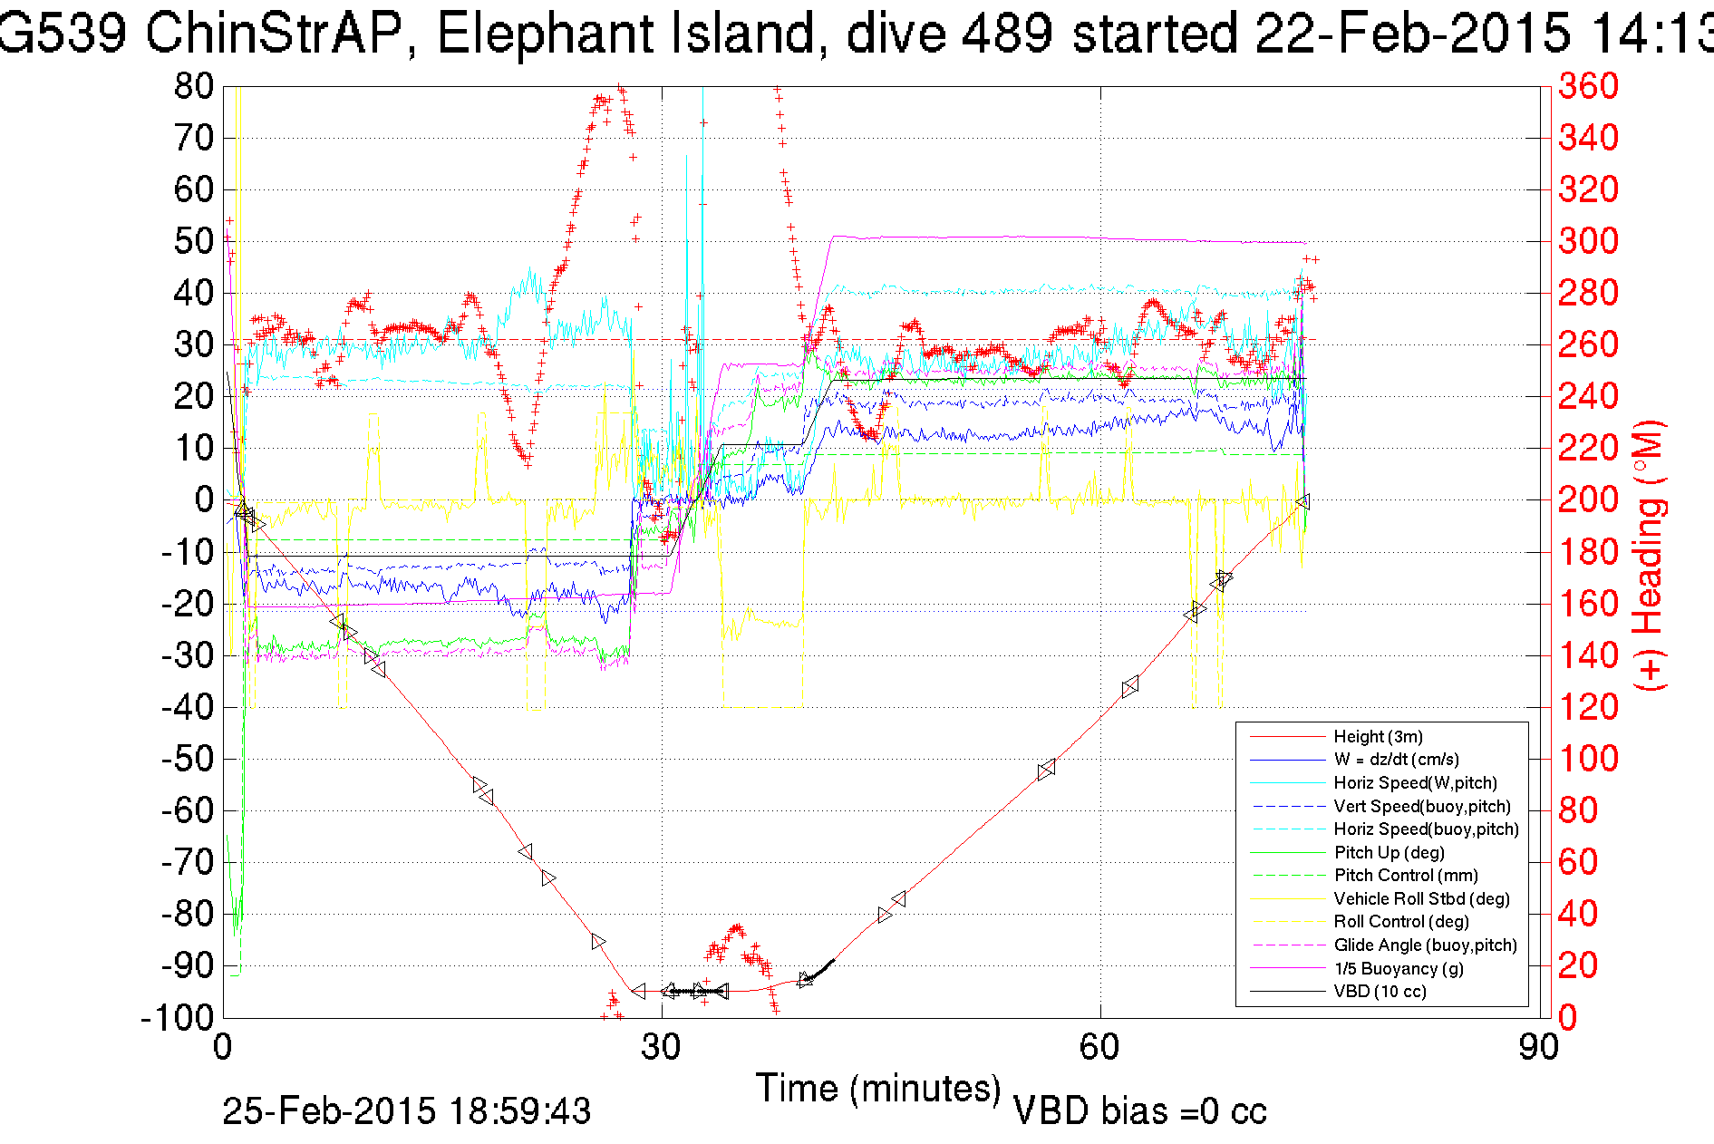1714x1144 pixels.
Task: Select Glide Angle (buoy,pitch) legend entry
Action: coord(1425,945)
